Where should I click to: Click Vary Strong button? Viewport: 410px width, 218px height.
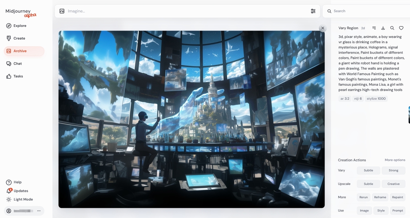[393, 170]
